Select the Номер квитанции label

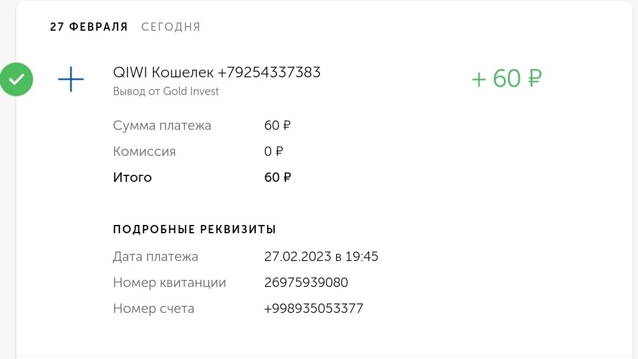170,283
